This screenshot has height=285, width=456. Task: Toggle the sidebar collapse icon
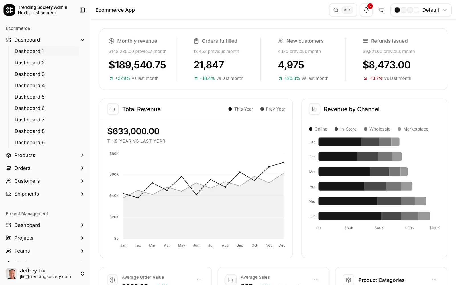pyautogui.click(x=82, y=10)
